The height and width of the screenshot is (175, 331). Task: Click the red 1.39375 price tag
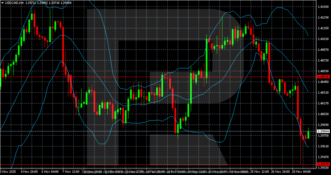pyautogui.click(x=323, y=164)
